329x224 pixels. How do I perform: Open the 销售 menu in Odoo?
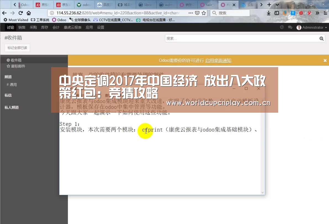(22, 27)
